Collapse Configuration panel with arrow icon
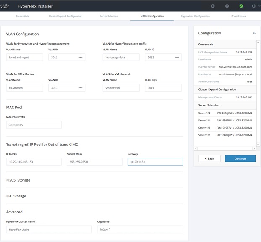The height and width of the screenshot is (242, 261). coord(254,33)
